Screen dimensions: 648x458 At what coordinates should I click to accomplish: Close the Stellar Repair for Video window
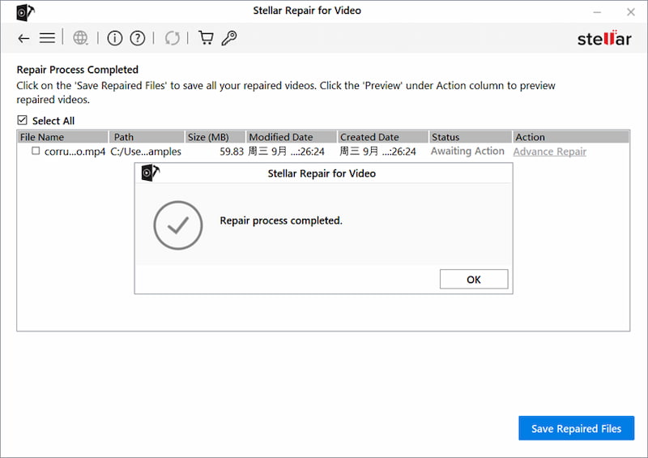click(631, 12)
